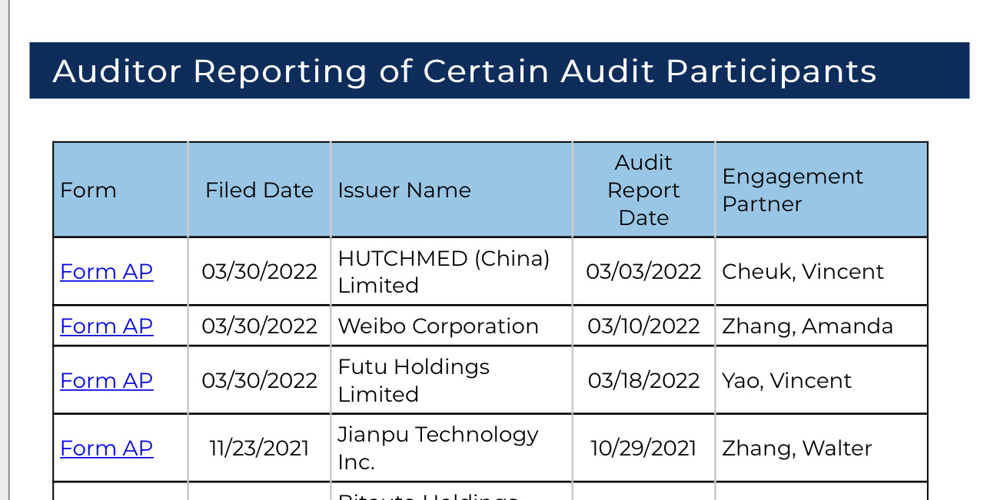Click the Filed Date column header

click(259, 190)
